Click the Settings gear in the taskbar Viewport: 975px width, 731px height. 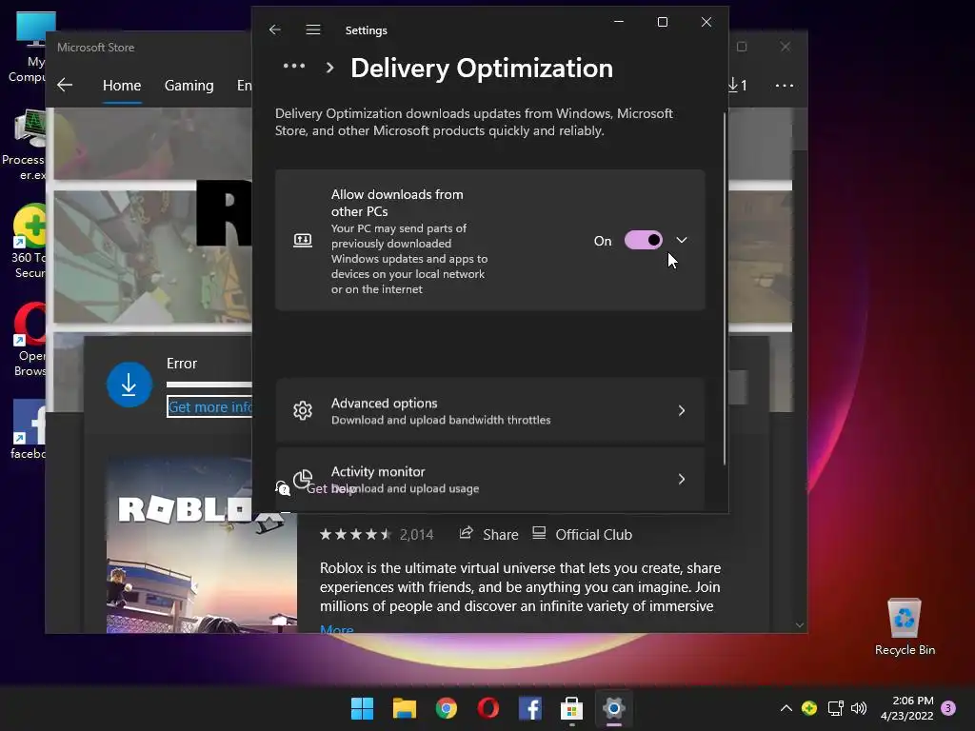[x=614, y=708]
